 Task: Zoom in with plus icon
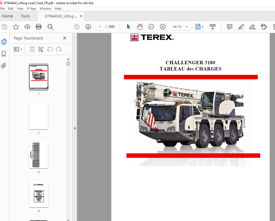163,27
